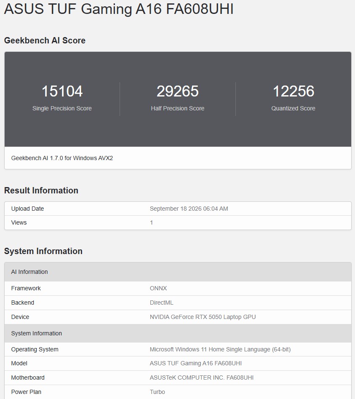This screenshot has width=355, height=399.
Task: Click the page title ASUS TUF Gaming A16 FA608UHI
Action: 119,9
